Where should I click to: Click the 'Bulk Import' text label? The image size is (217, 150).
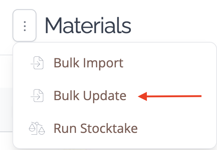point(88,63)
